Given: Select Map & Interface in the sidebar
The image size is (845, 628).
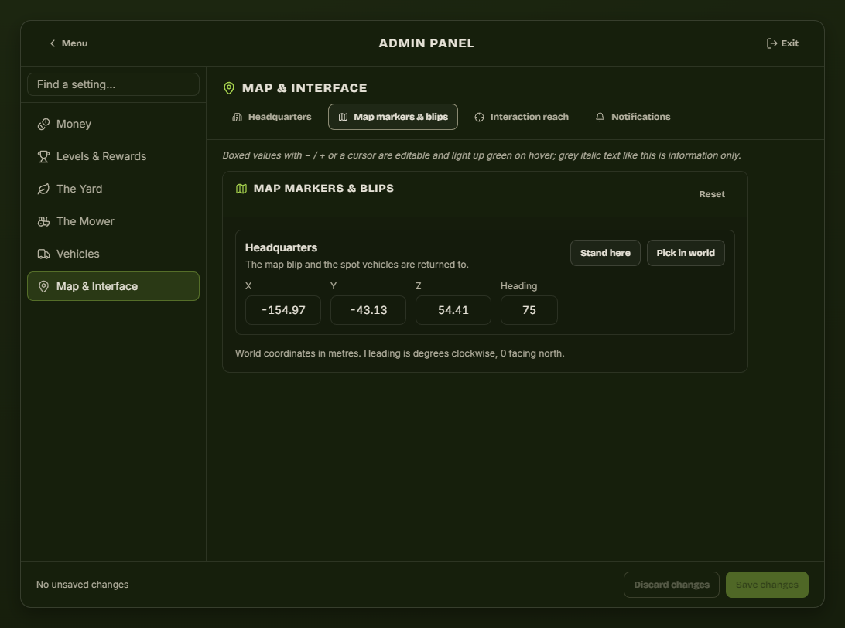Looking at the screenshot, I should point(113,286).
